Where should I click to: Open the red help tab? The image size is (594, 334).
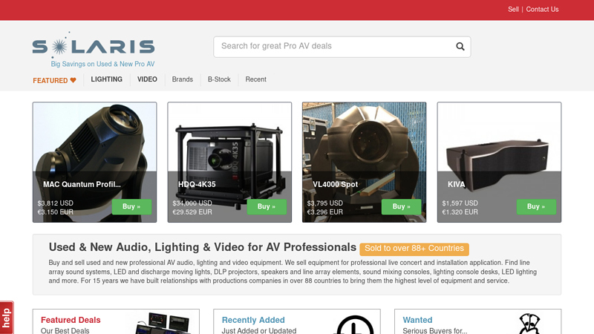pos(7,318)
